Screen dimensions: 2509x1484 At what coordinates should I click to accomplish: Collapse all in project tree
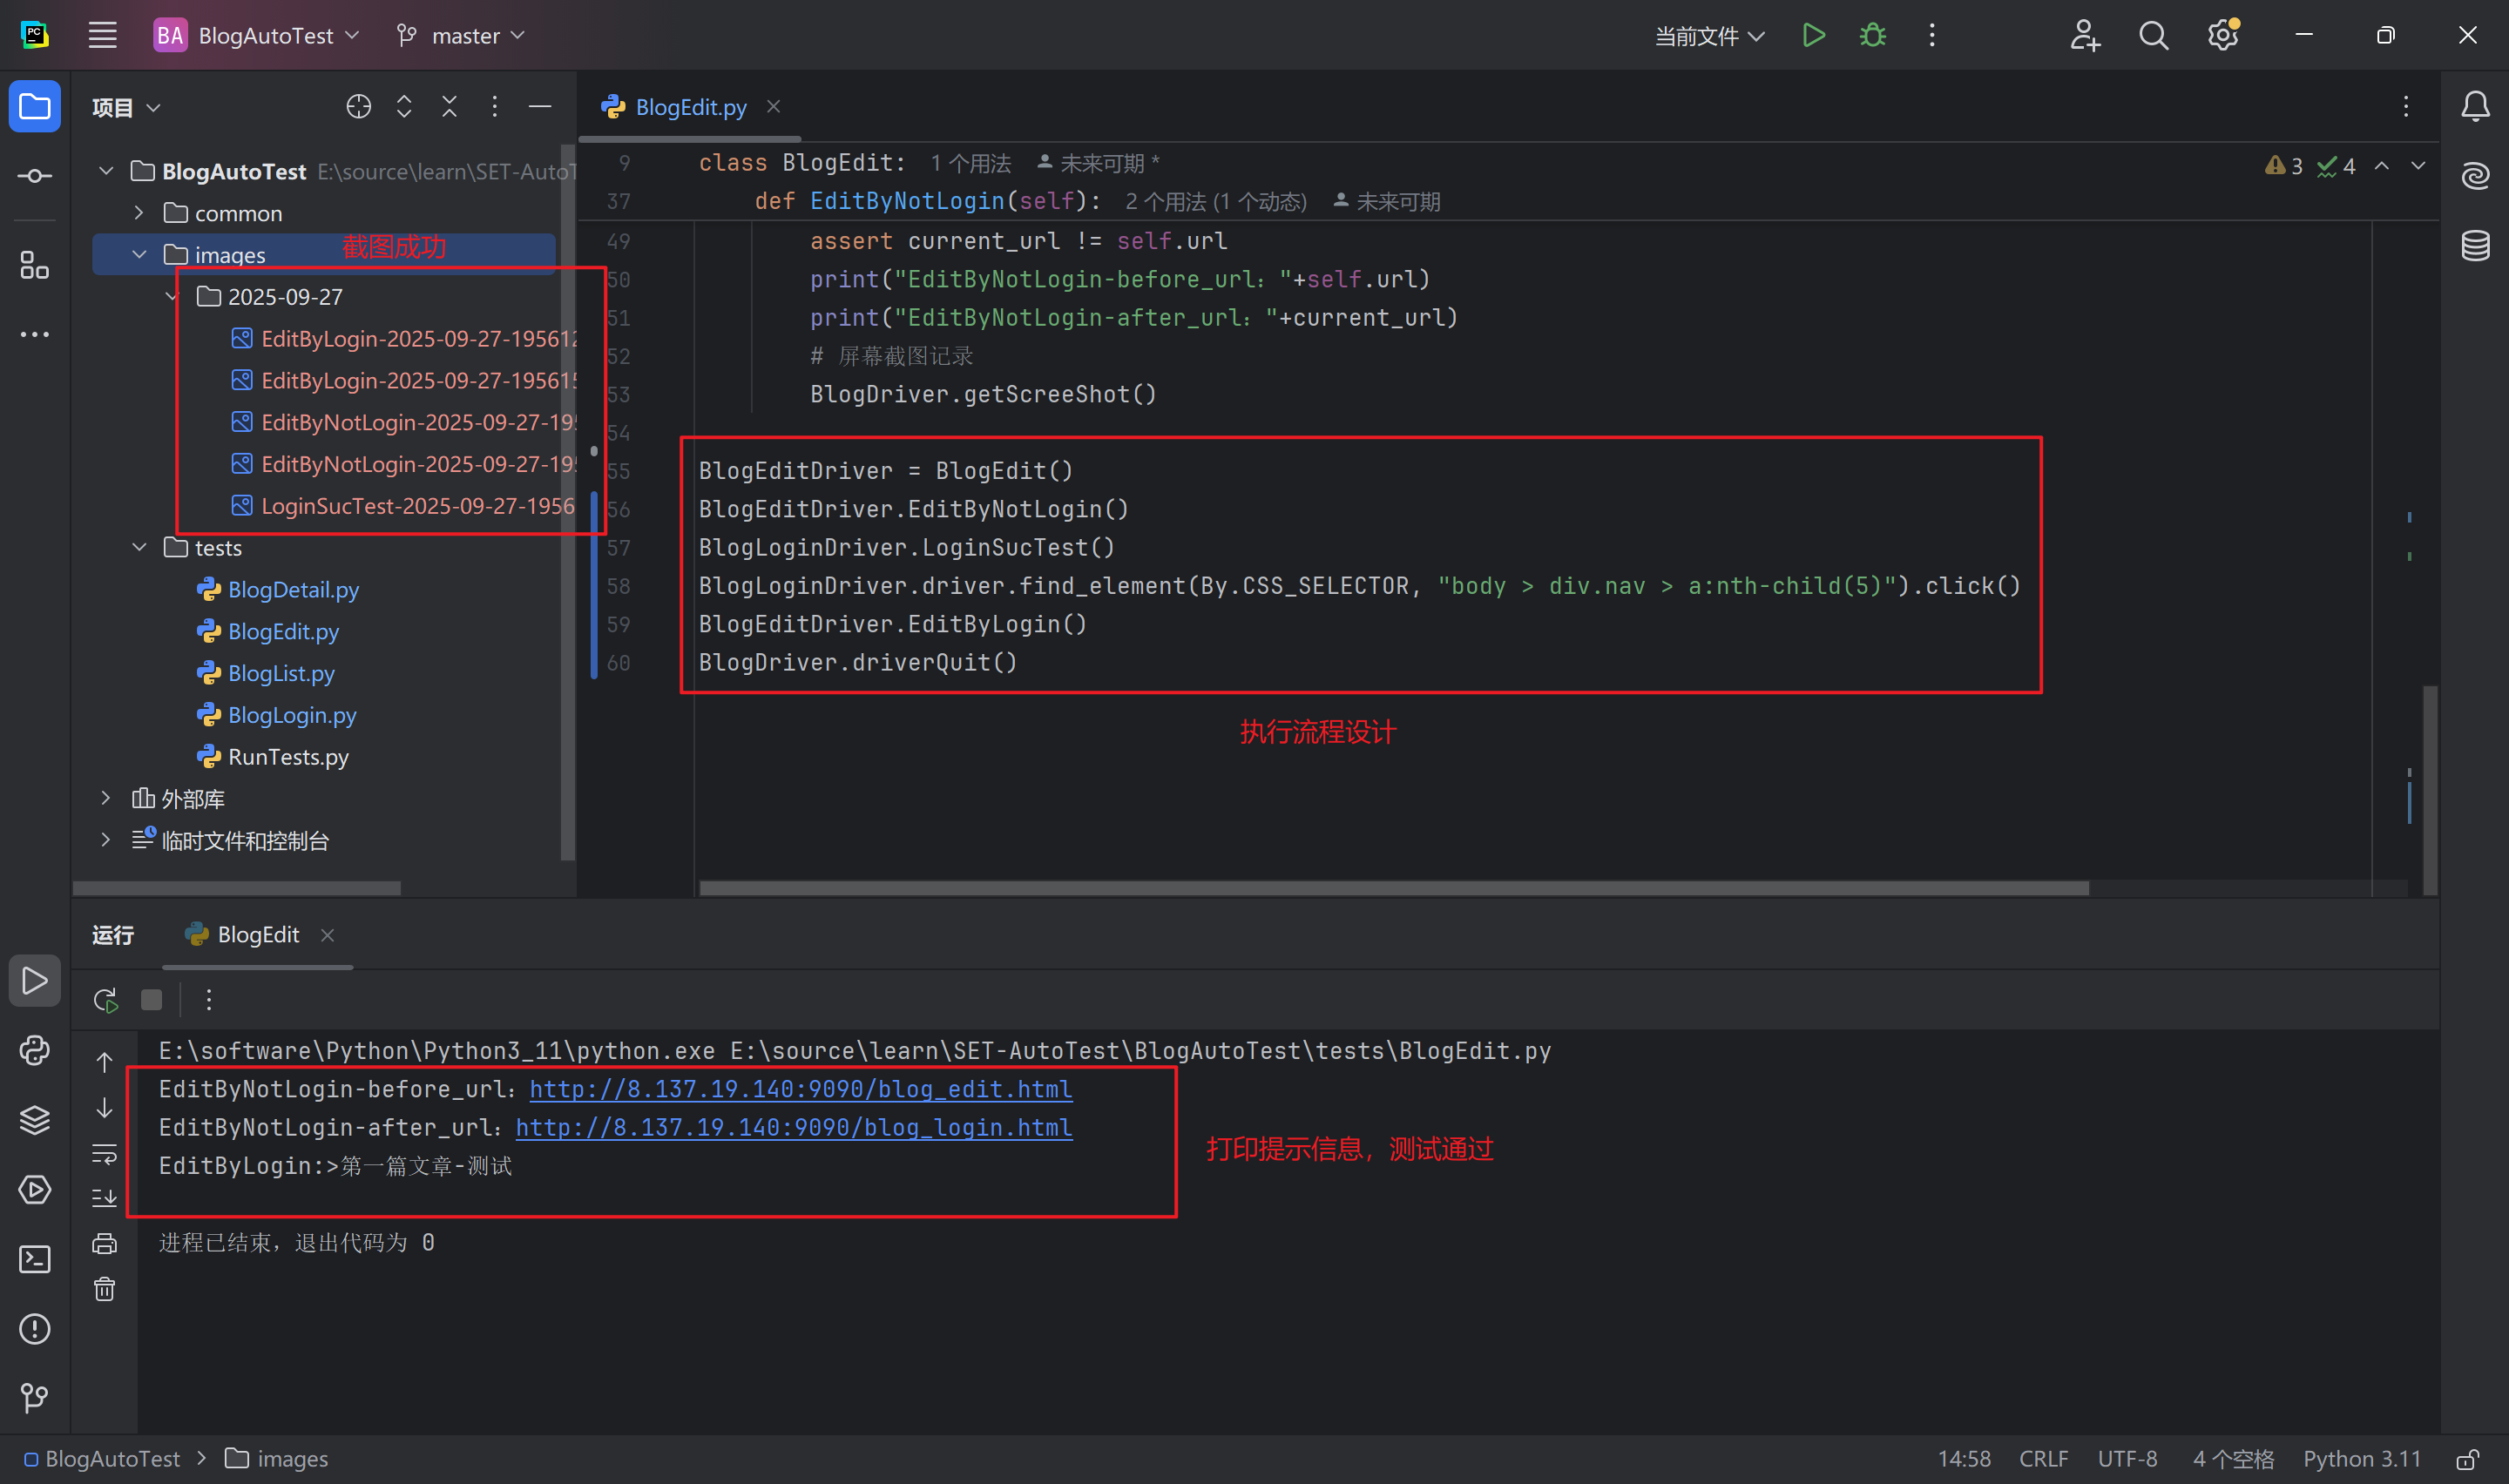(x=449, y=106)
